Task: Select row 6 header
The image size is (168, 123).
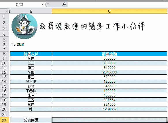Action: pyautogui.click(x=4, y=45)
